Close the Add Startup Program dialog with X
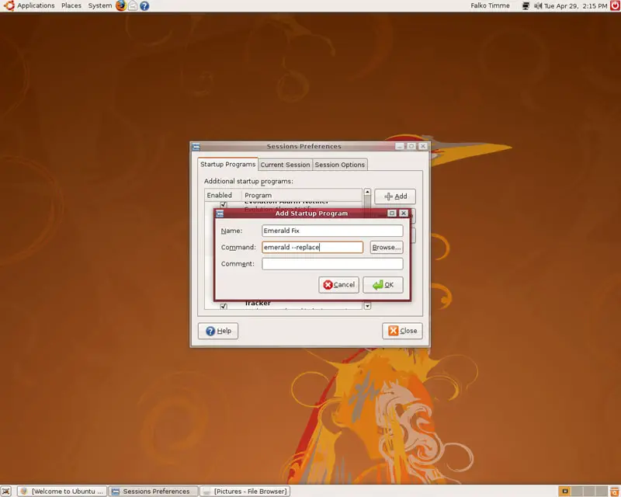The width and height of the screenshot is (621, 497). click(x=404, y=214)
